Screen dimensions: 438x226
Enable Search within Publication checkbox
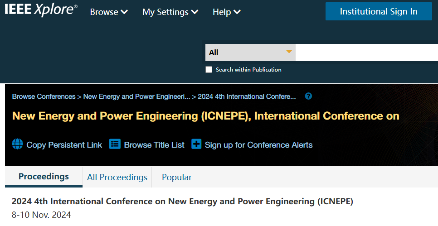click(x=209, y=70)
